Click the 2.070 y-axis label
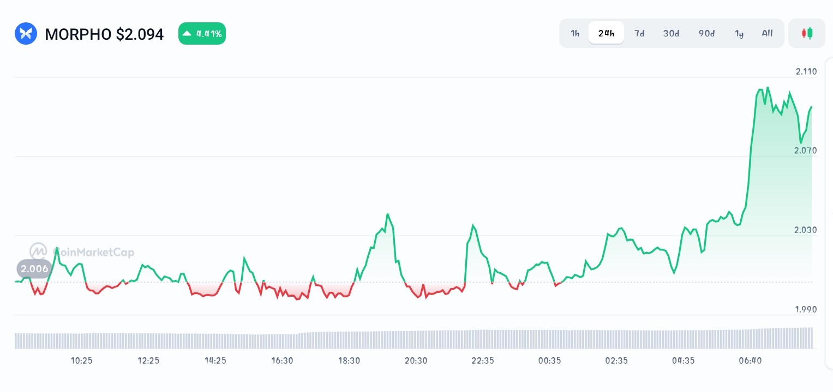 [806, 150]
